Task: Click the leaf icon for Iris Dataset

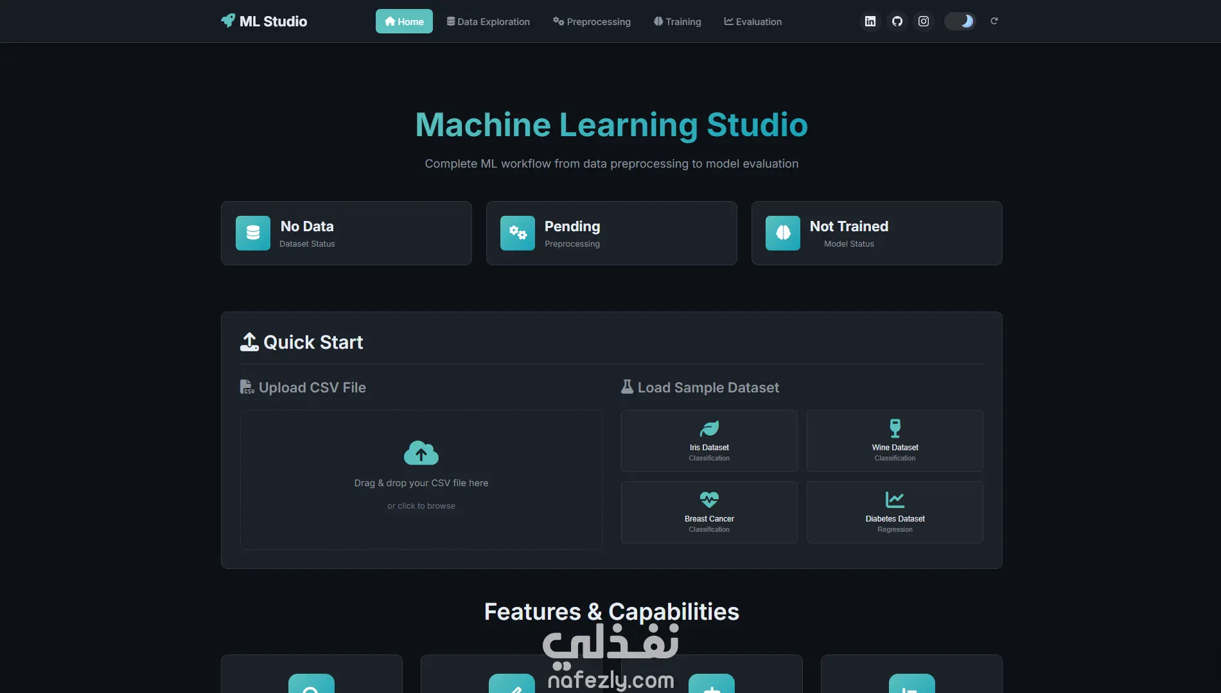Action: point(709,428)
